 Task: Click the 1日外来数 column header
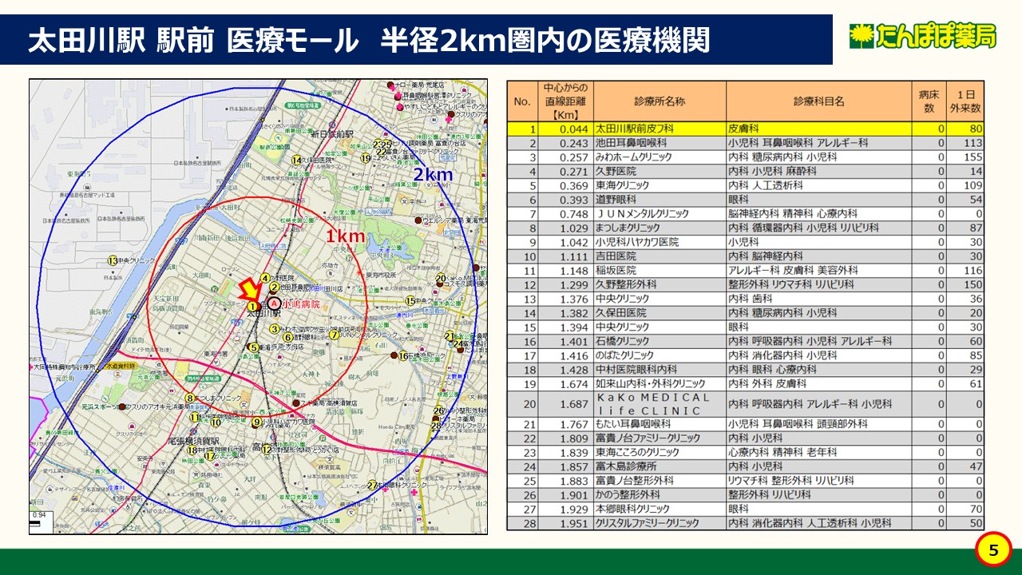click(969, 101)
